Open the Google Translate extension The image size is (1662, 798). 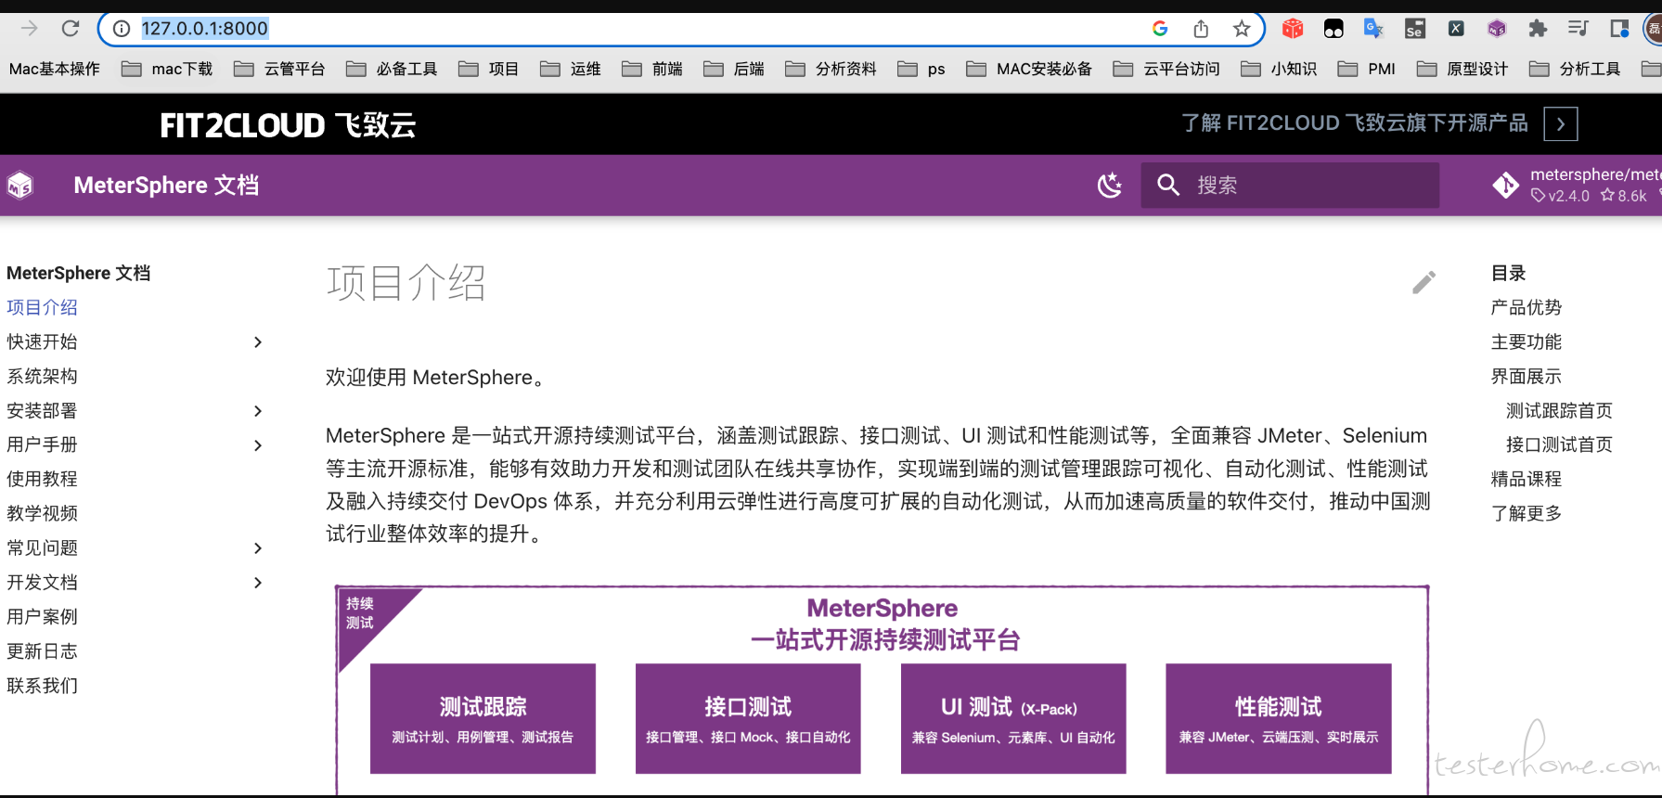click(x=1374, y=29)
